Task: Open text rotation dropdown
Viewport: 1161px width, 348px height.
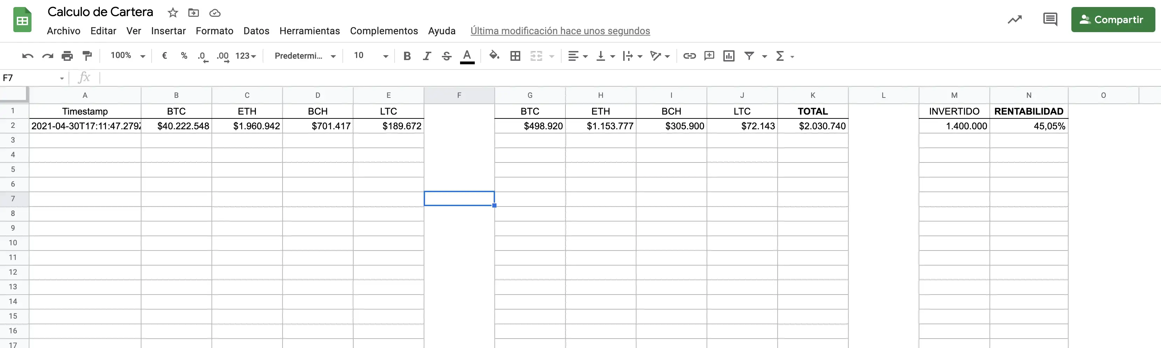Action: [x=660, y=56]
